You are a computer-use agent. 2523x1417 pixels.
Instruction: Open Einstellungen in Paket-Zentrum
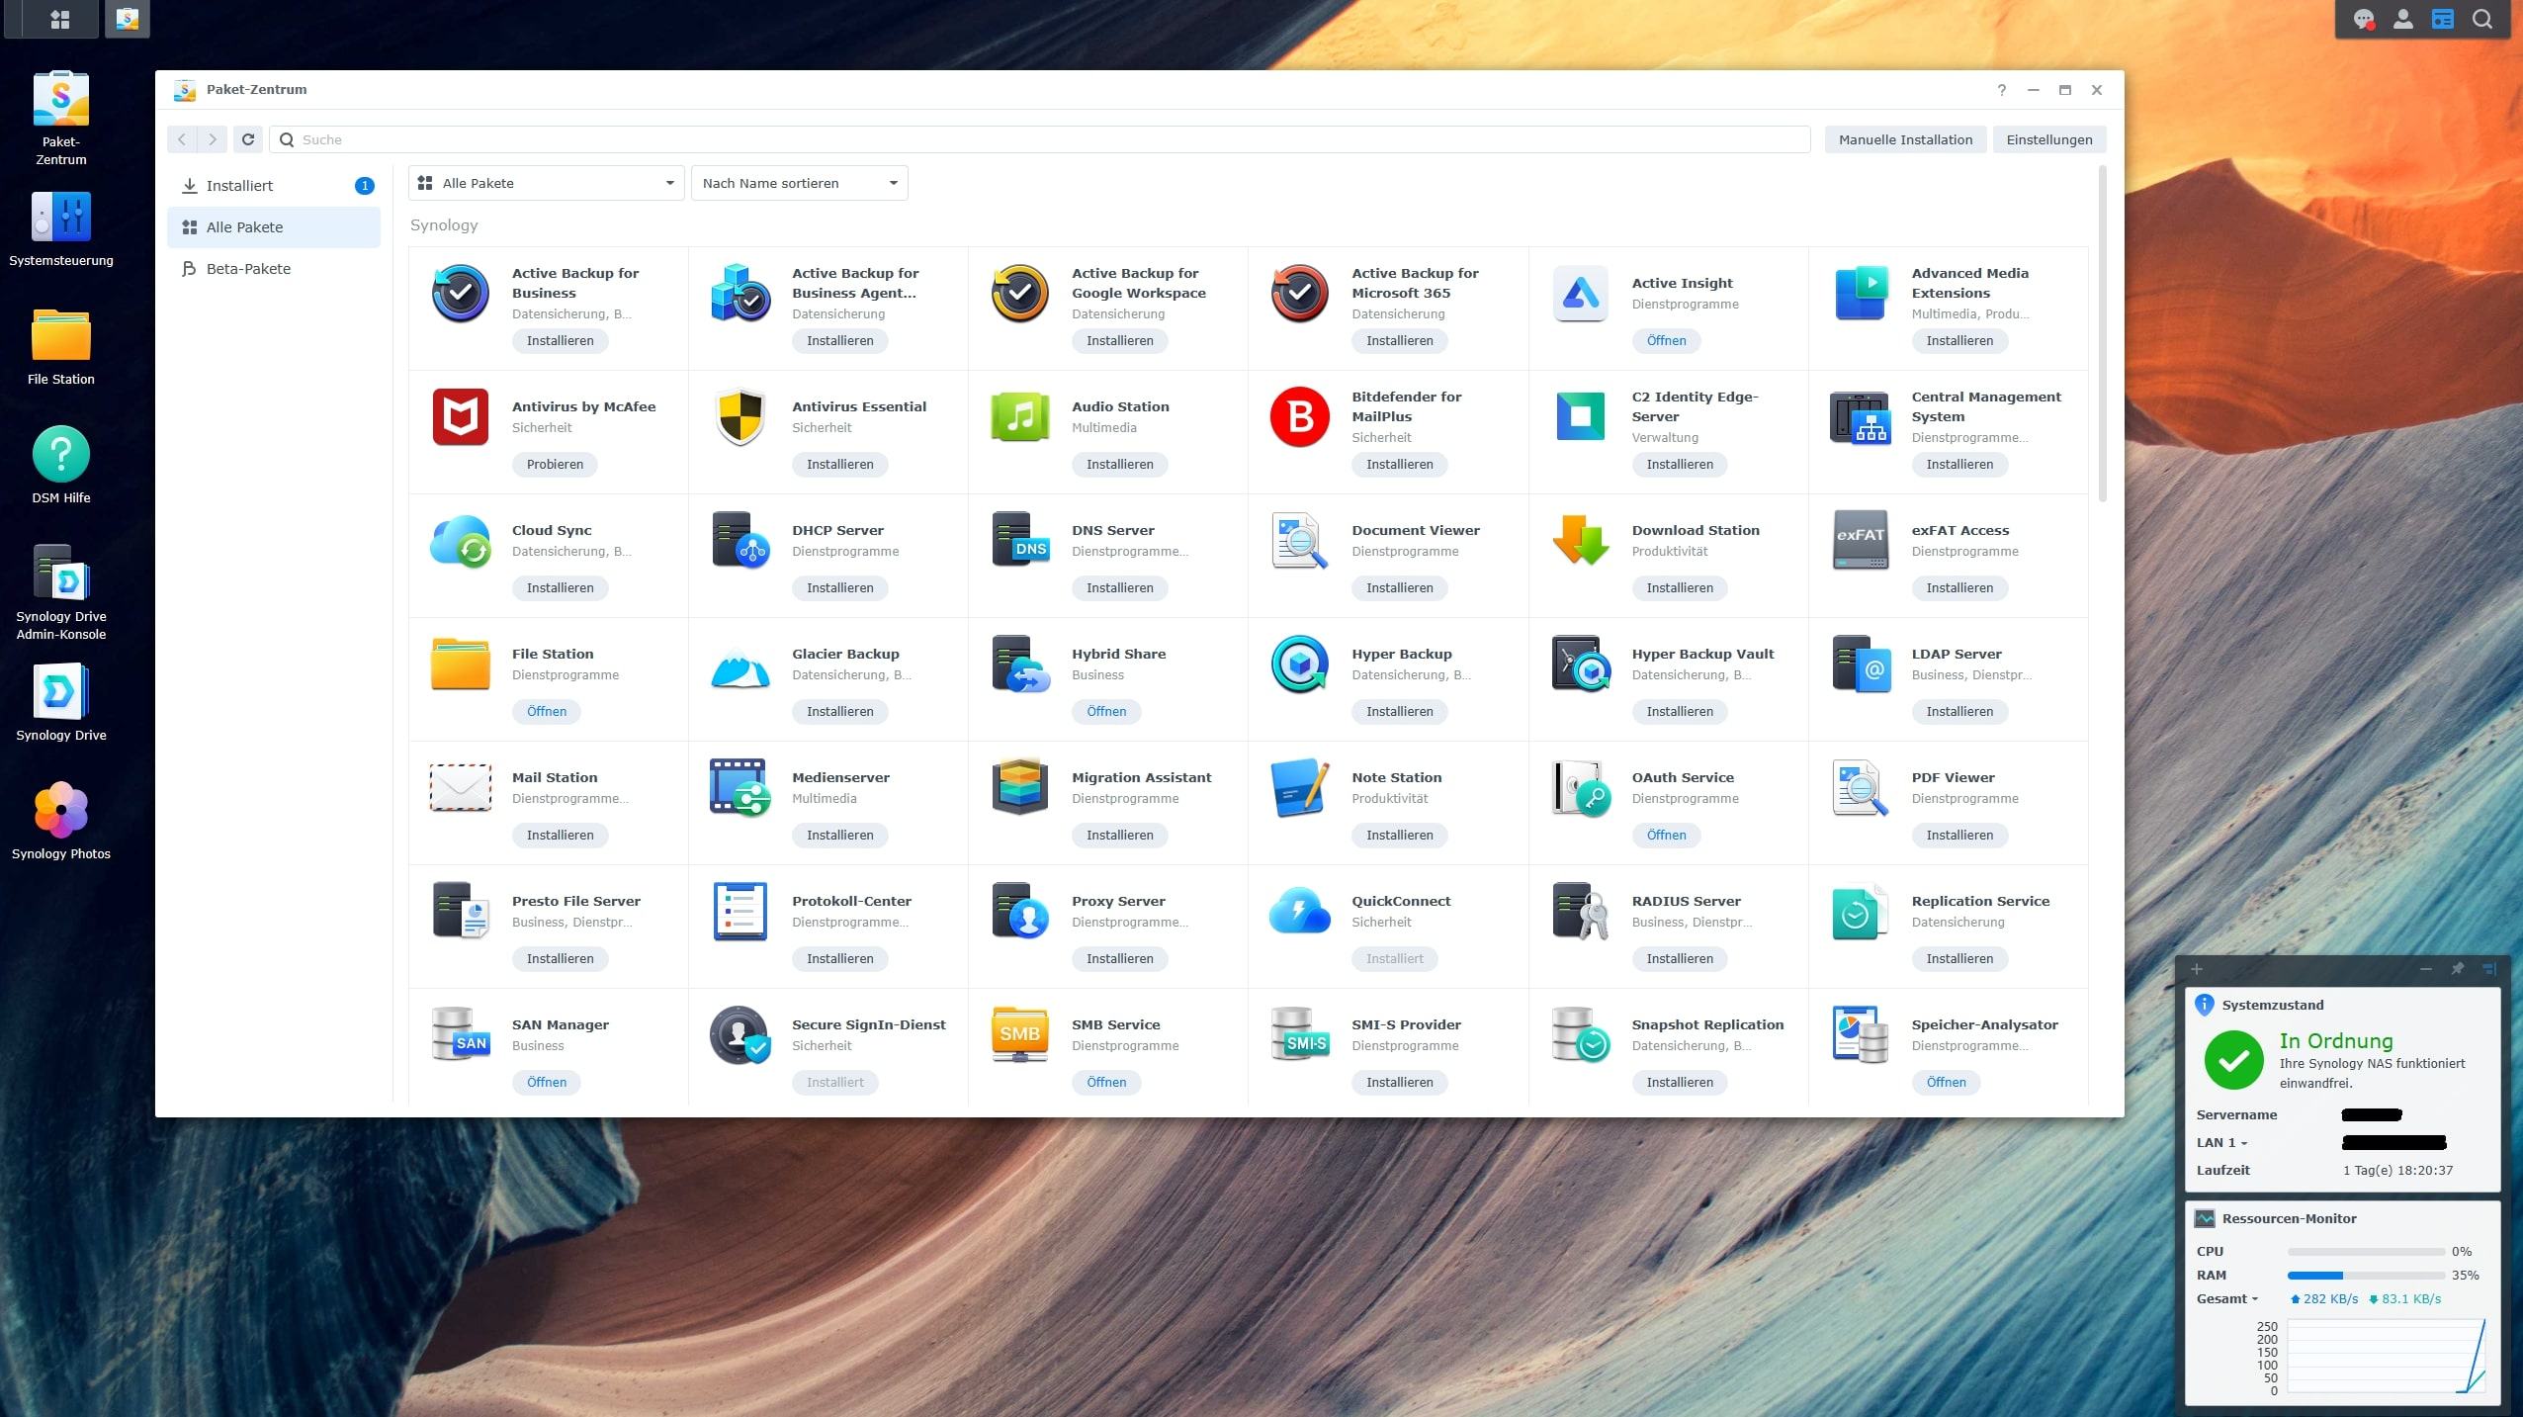pyautogui.click(x=2049, y=139)
